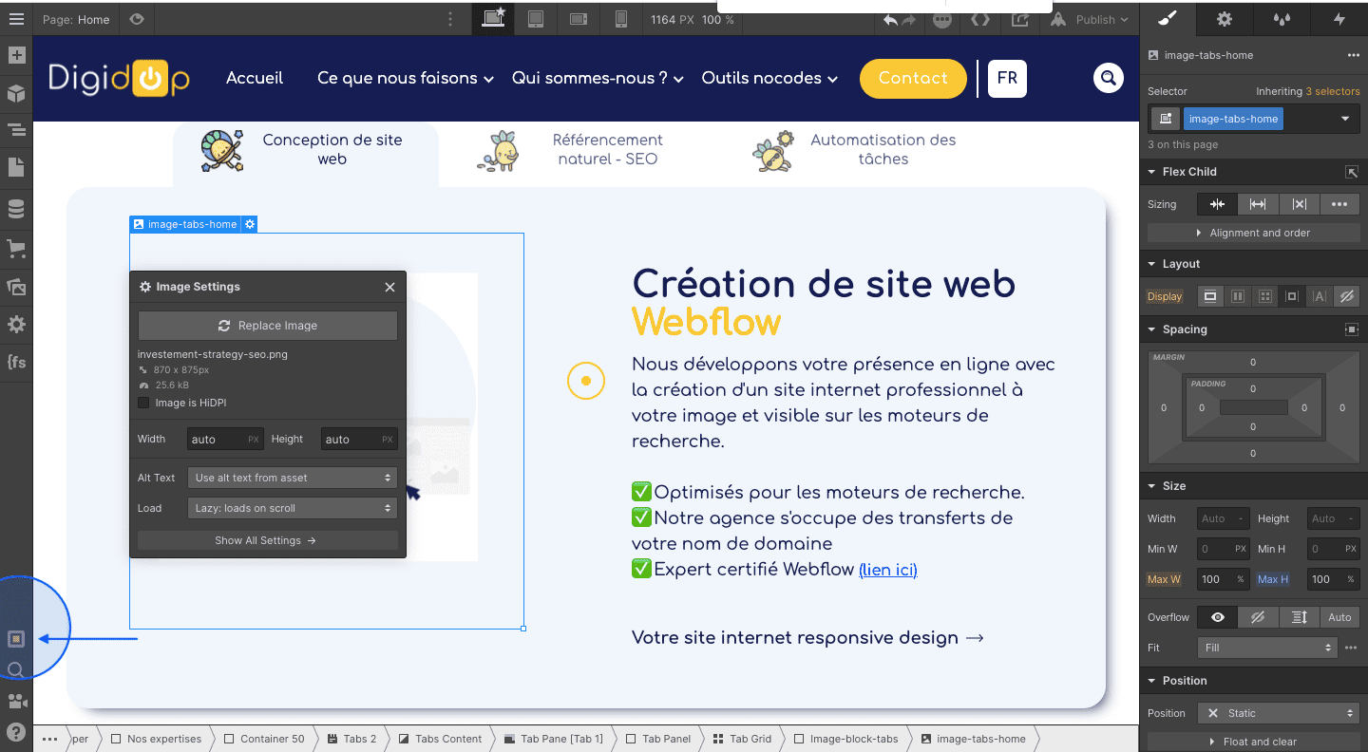Set overflow to Visible
This screenshot has width=1368, height=752.
[1218, 617]
